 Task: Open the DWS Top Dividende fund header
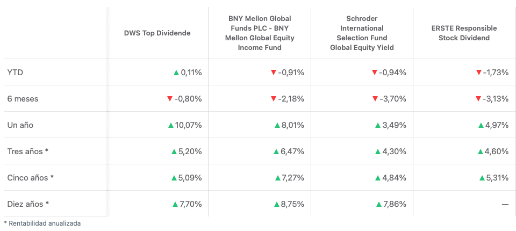[157, 33]
